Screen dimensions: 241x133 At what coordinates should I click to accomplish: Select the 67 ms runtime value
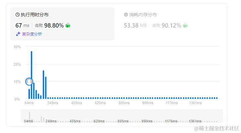coord(22,25)
